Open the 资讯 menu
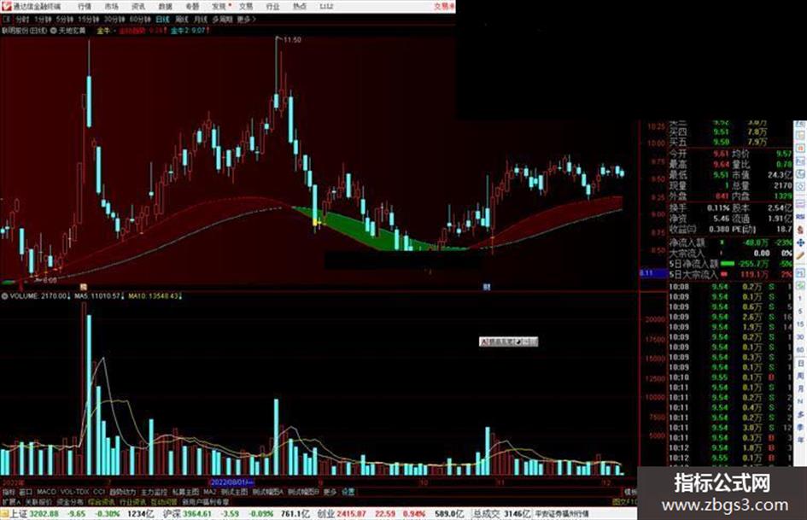The width and height of the screenshot is (807, 520). click(138, 6)
